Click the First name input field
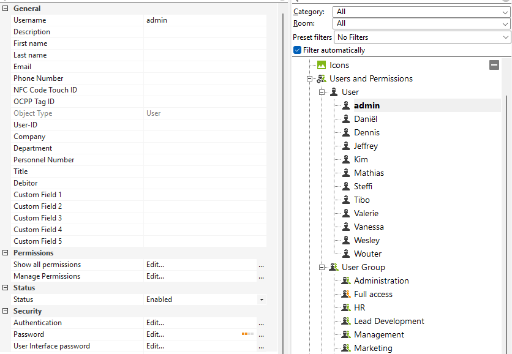This screenshot has width=512, height=354. (x=205, y=43)
